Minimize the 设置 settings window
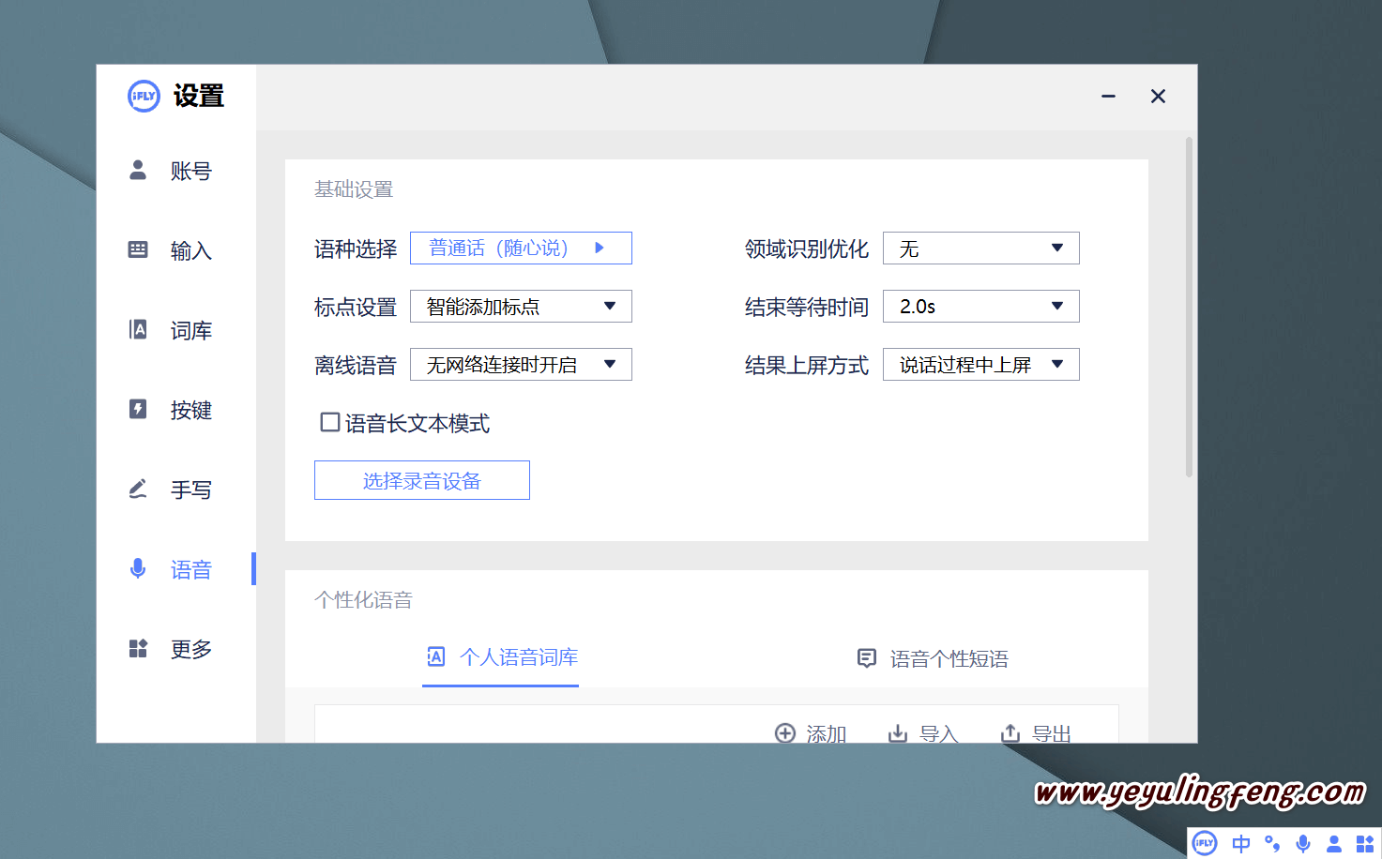1382x859 pixels. [x=1108, y=96]
